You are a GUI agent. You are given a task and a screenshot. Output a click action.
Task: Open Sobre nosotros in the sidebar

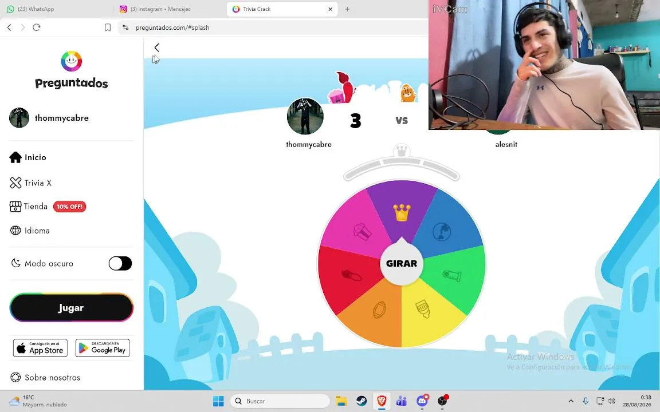point(45,378)
